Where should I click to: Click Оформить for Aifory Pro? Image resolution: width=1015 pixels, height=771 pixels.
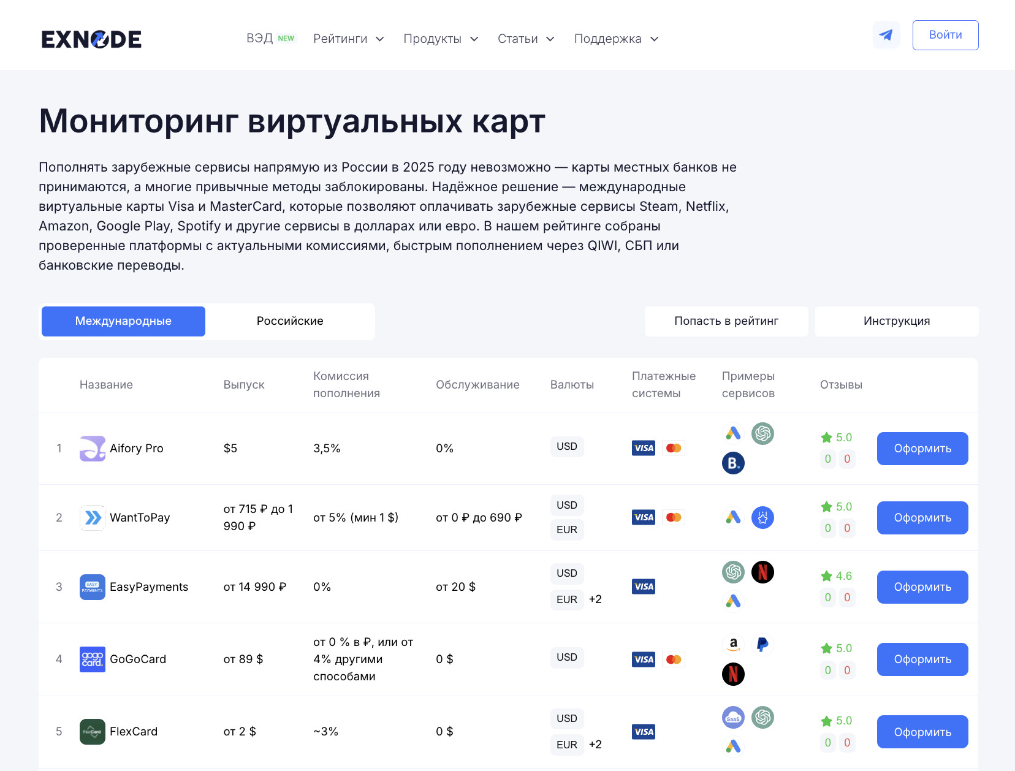[x=922, y=449]
